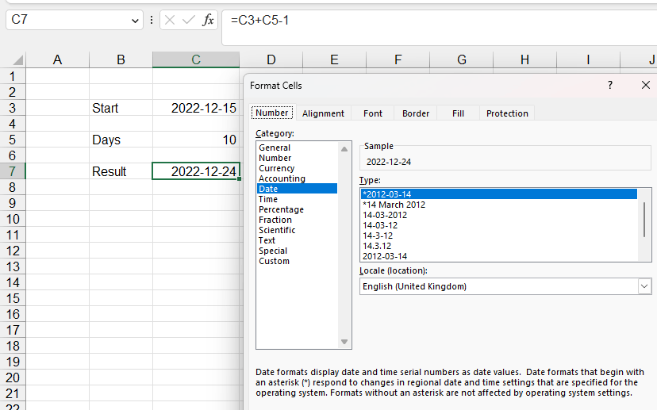Click the Enter checkmark icon in formula bar
The width and height of the screenshot is (657, 410).
point(189,20)
